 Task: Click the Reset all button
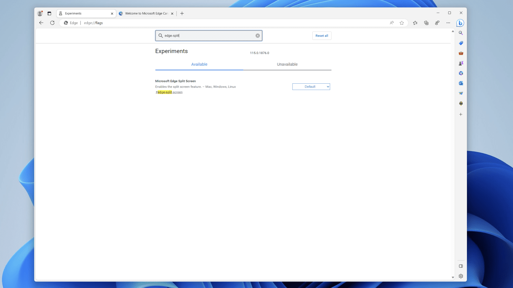(321, 35)
